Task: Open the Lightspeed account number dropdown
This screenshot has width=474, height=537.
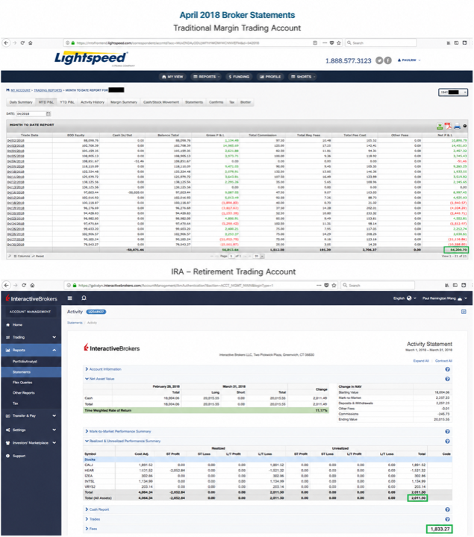Action: point(453,92)
